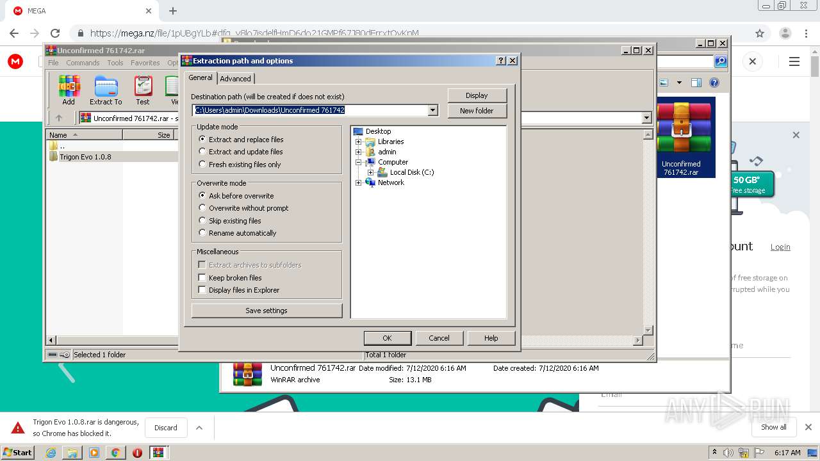Show hidden system tray icons

[714, 453]
